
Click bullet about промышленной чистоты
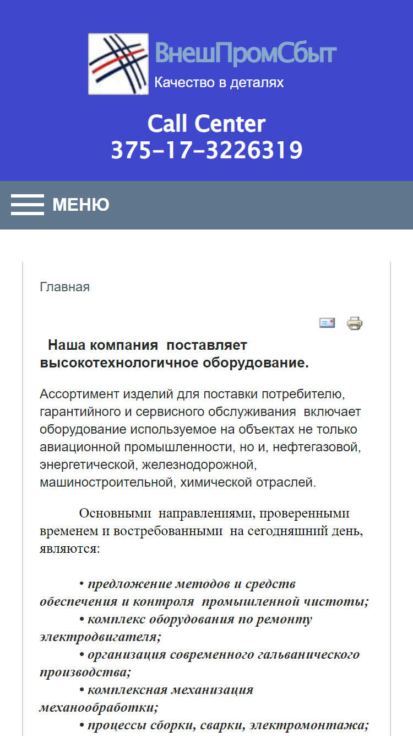point(204,593)
